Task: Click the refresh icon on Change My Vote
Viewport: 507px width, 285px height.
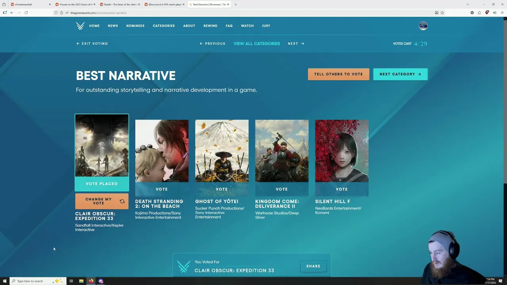Action: [x=122, y=201]
